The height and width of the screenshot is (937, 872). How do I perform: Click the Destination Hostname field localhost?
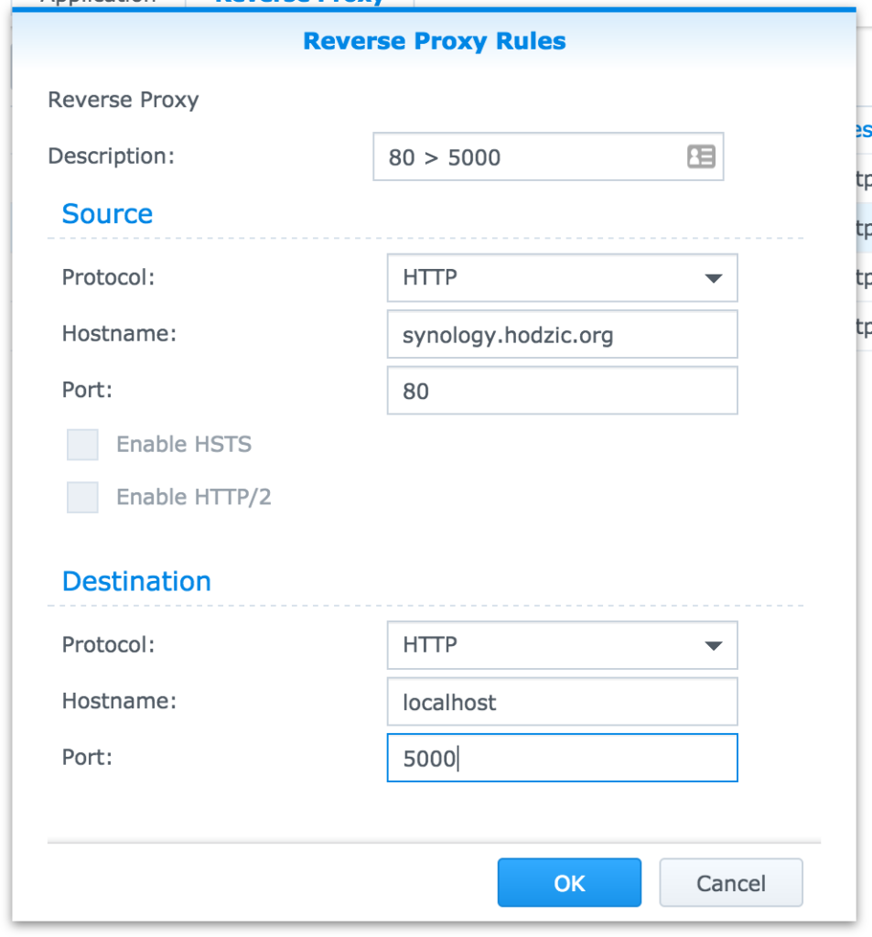(x=563, y=702)
